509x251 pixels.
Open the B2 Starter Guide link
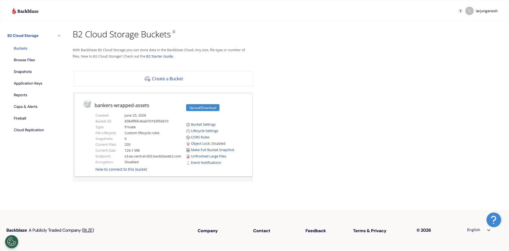coord(160,56)
